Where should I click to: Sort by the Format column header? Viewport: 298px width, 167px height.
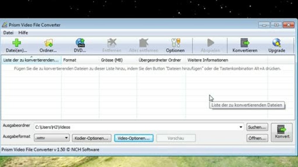point(70,60)
